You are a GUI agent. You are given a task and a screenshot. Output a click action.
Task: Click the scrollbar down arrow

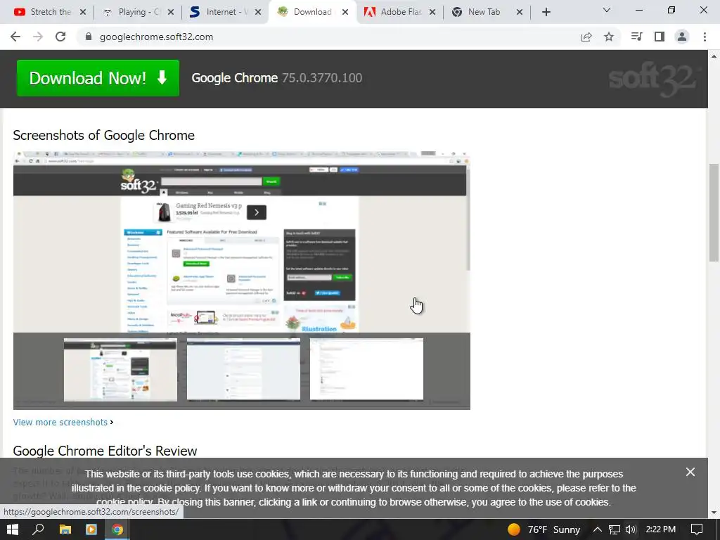[x=714, y=513]
